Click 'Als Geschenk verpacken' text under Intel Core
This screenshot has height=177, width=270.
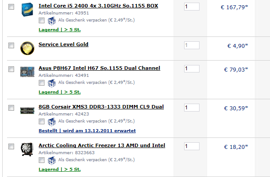tap(96, 20)
